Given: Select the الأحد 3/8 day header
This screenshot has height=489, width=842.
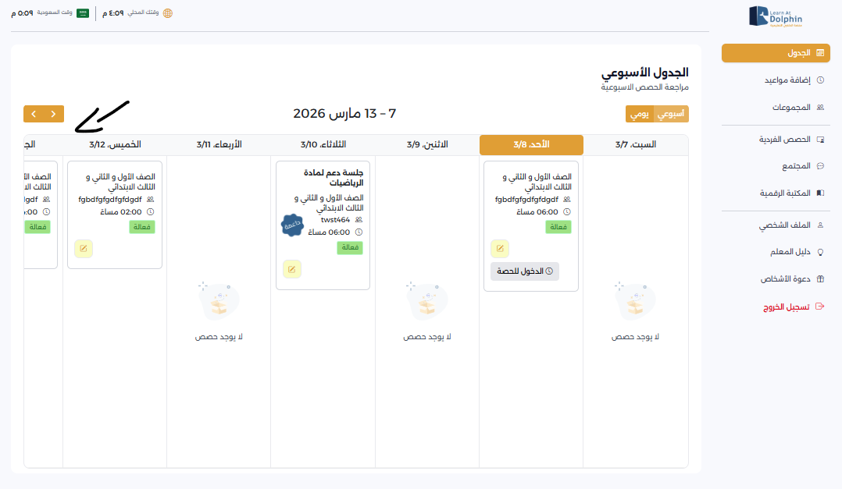Looking at the screenshot, I should point(531,145).
